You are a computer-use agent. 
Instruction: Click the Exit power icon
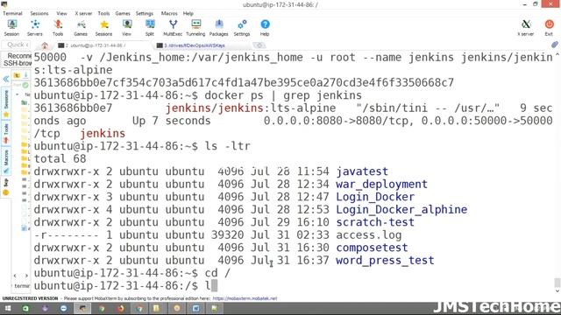click(x=549, y=27)
